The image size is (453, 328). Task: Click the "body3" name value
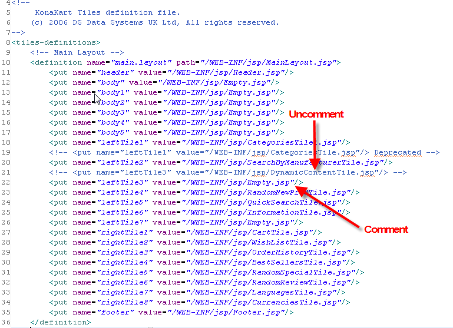tap(113, 112)
